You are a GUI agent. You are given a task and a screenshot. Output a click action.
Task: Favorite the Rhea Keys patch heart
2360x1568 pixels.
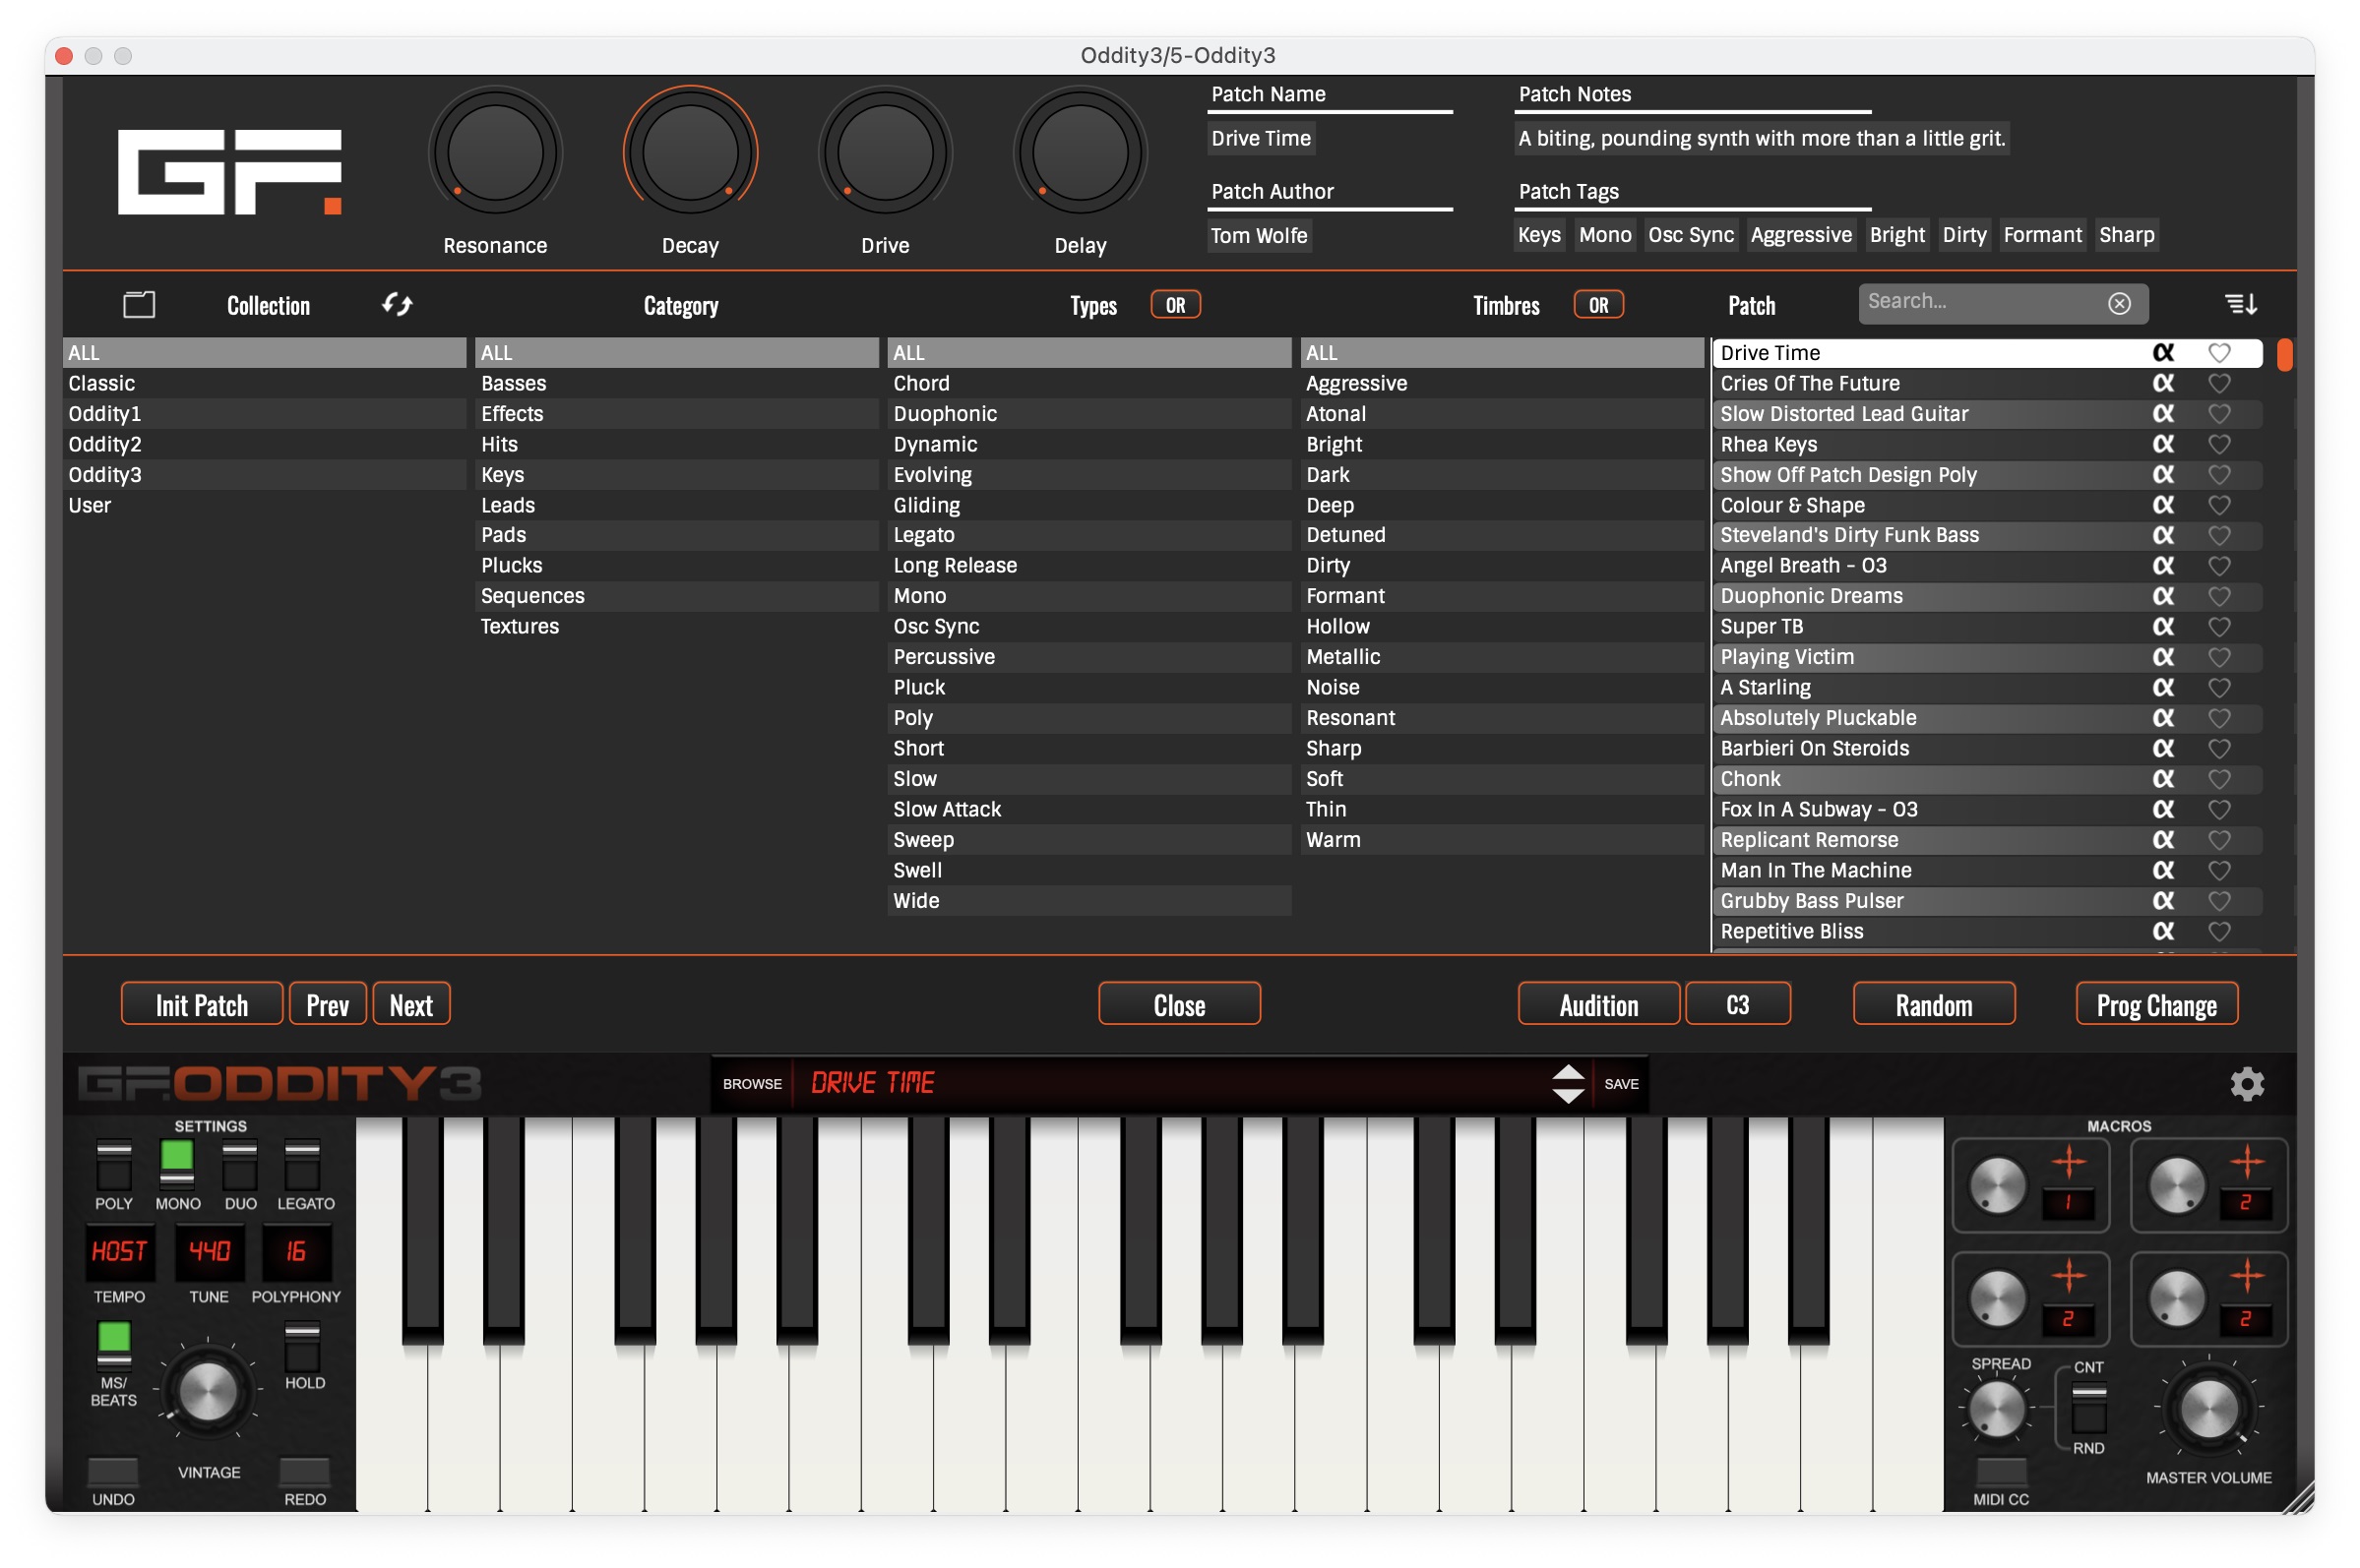tap(2218, 444)
